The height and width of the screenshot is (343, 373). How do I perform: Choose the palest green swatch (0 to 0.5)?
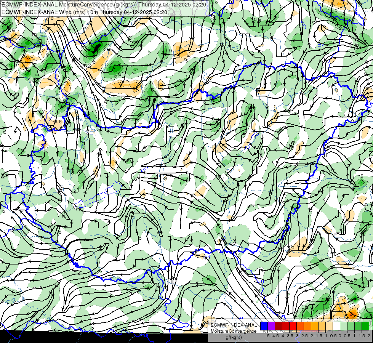[344, 326]
